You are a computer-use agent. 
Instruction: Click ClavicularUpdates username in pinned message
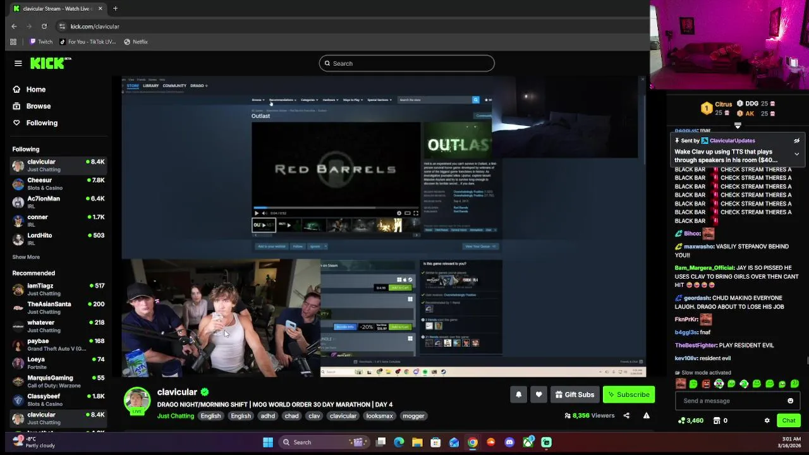tap(732, 141)
